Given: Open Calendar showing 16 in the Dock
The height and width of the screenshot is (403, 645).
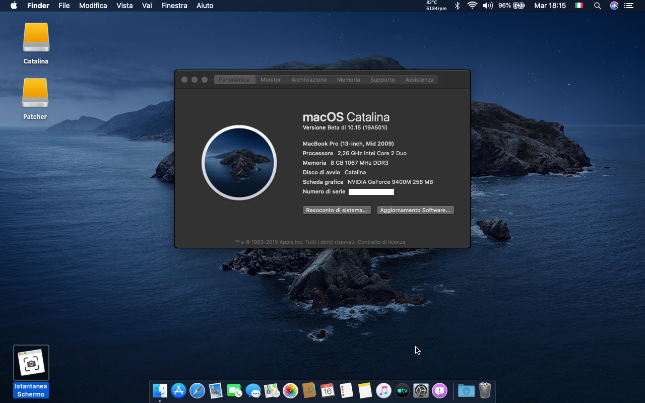Looking at the screenshot, I should 328,390.
